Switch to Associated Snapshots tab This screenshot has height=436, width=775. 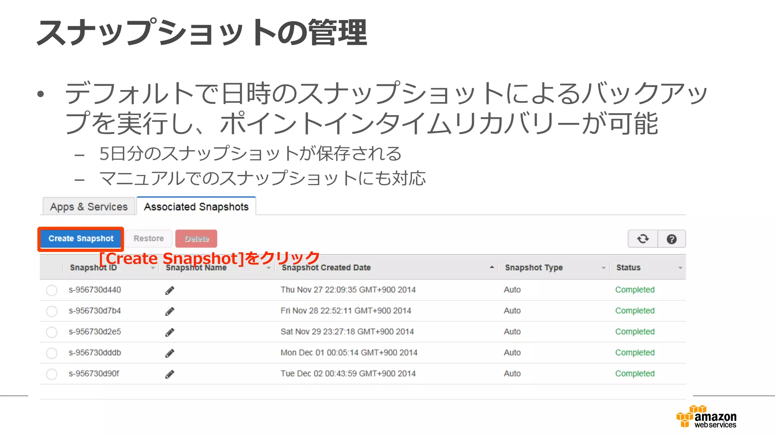click(x=196, y=206)
